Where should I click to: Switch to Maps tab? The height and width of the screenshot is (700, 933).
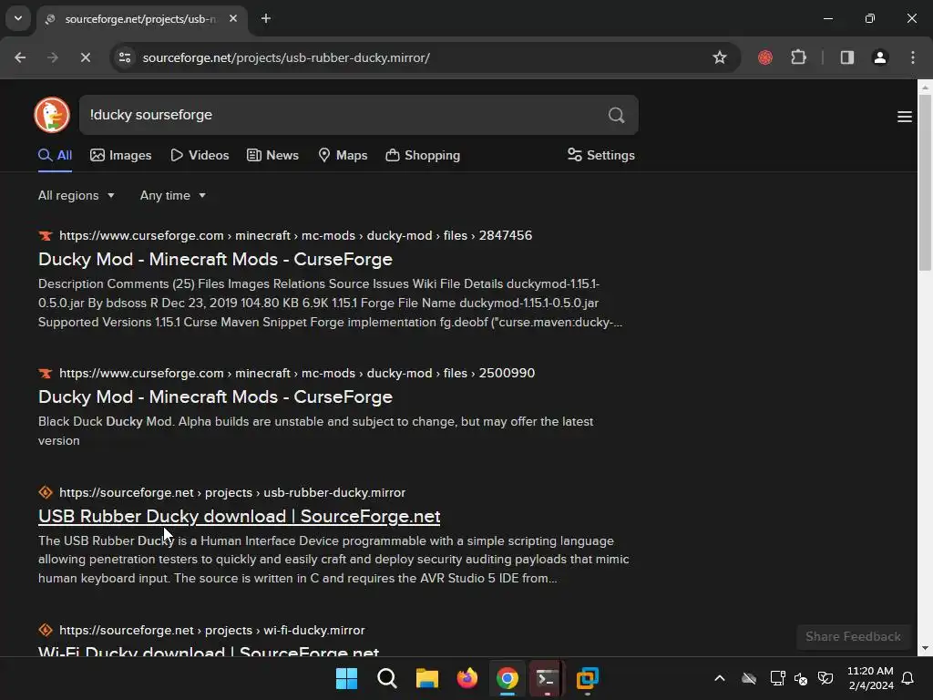coord(343,155)
